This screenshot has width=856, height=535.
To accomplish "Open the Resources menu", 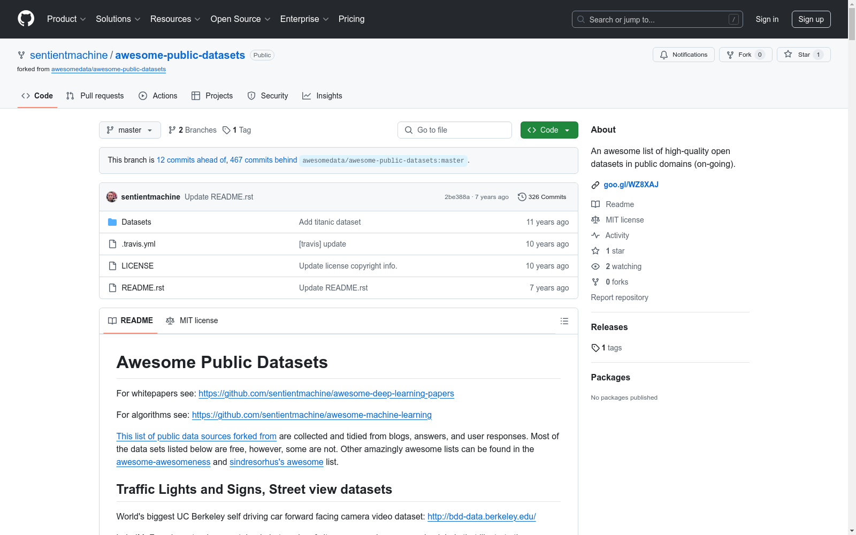I will click(x=175, y=19).
